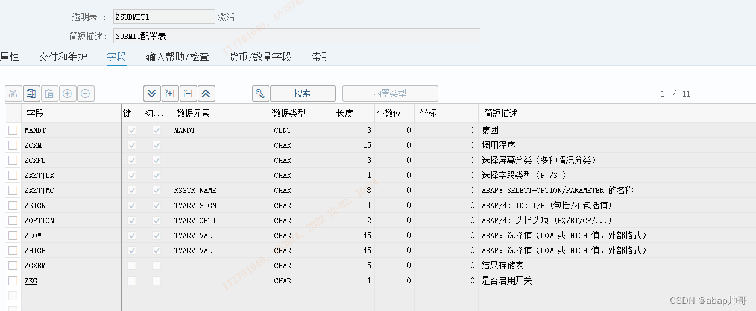Image resolution: width=756 pixels, height=311 pixels.
Task: Click the copy toolbar icon
Action: 31,93
